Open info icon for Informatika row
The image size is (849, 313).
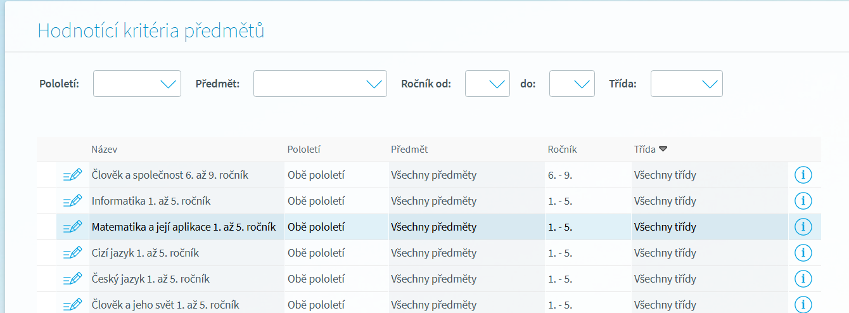point(803,201)
